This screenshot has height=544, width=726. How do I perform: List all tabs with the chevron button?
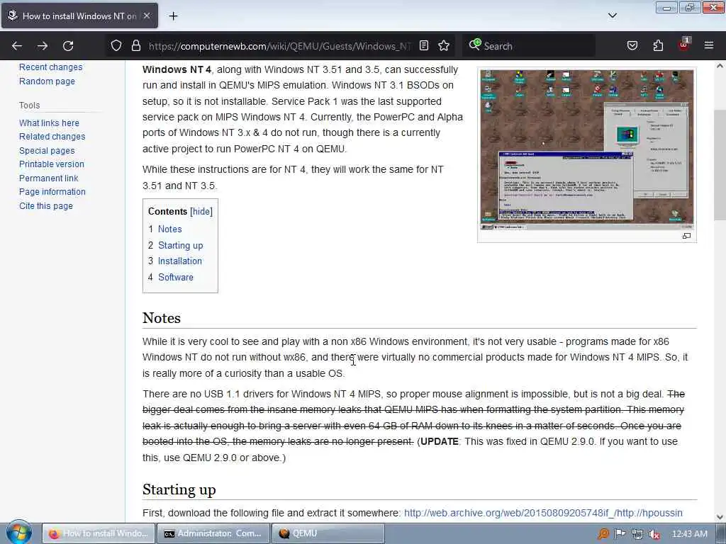pyautogui.click(x=612, y=16)
